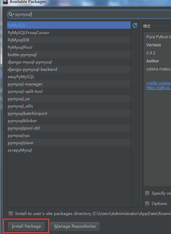Select pymysqlbatchimport package

point(69,113)
